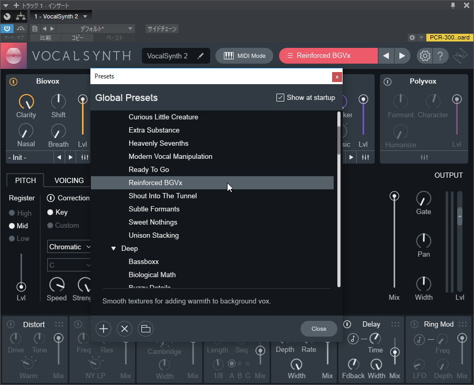Click output Mix slider handle
Image resolution: width=474 pixels, height=385 pixels.
pos(394,196)
